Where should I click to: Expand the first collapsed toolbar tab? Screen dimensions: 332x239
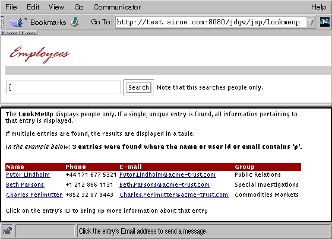tap(10, 33)
